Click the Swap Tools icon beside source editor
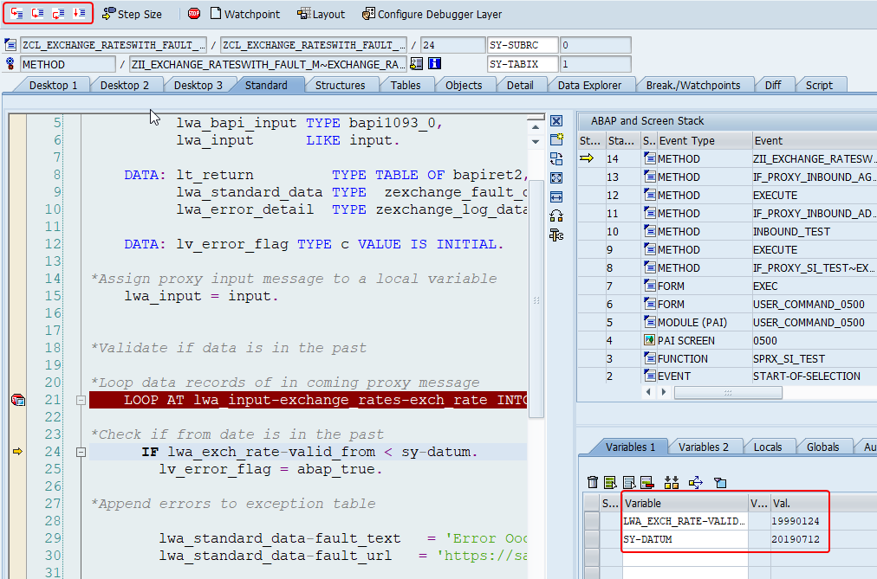 pyautogui.click(x=556, y=216)
